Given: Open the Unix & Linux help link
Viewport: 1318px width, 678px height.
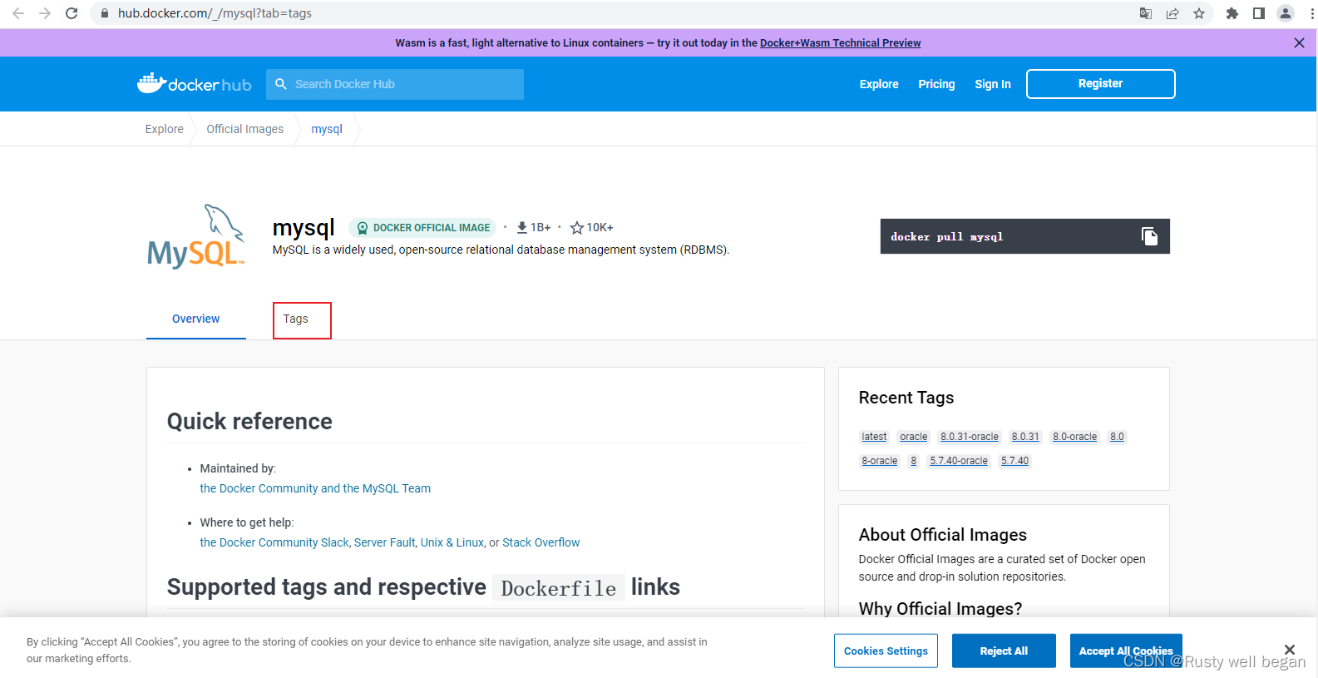Looking at the screenshot, I should click(x=452, y=542).
